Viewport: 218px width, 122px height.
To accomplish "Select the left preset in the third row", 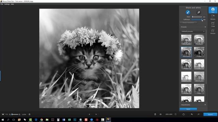I will tap(186, 64).
